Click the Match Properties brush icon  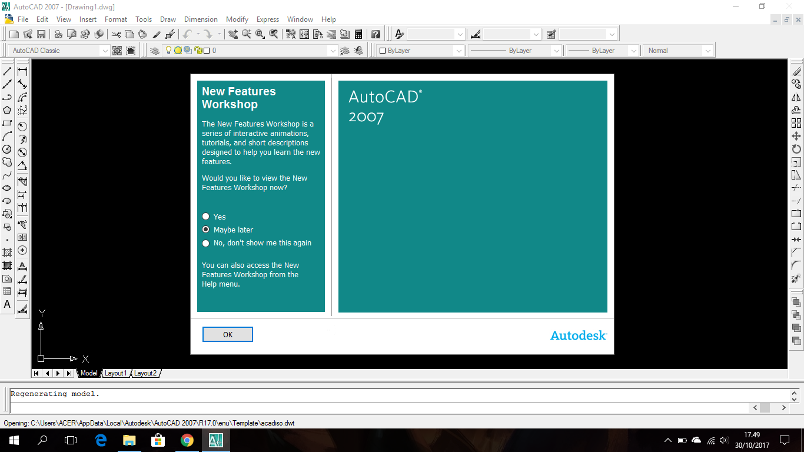(x=157, y=34)
